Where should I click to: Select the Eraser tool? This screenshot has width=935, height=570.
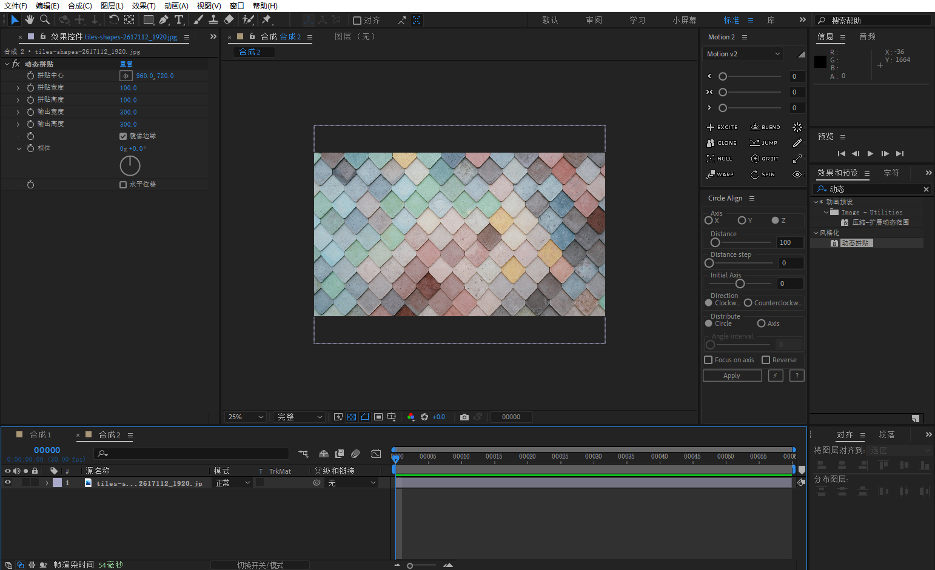coord(229,20)
